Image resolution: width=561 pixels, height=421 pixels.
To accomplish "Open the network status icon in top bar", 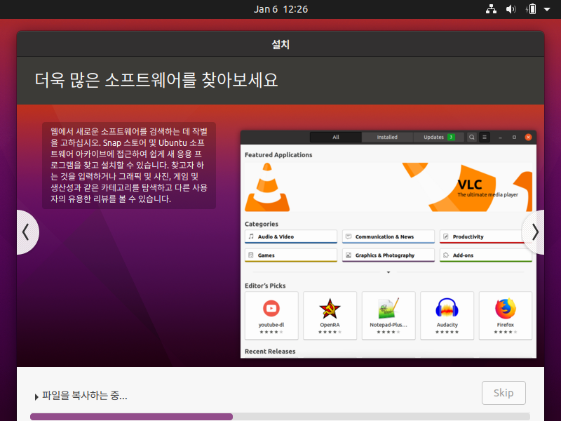I will 491,9.
